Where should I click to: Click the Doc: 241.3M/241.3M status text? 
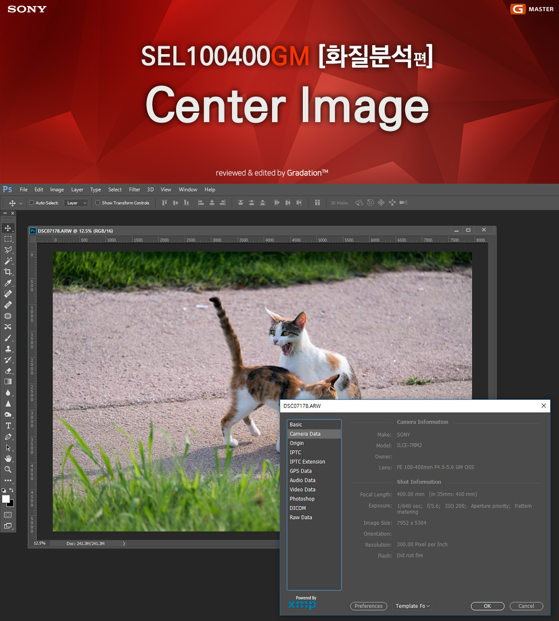pyautogui.click(x=86, y=544)
